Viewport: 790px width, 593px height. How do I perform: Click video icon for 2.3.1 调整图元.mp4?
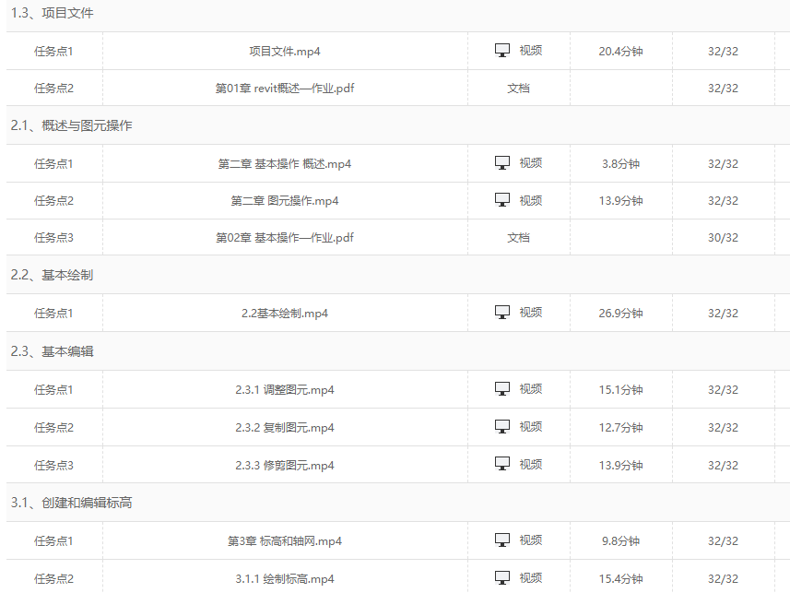(502, 389)
